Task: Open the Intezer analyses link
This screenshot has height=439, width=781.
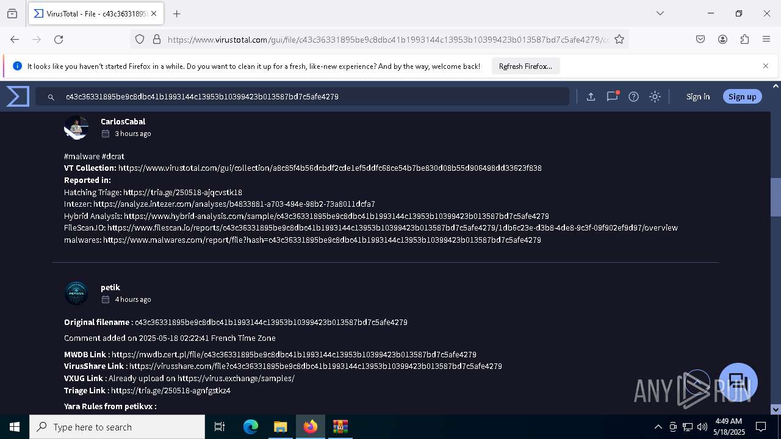Action: [x=234, y=204]
